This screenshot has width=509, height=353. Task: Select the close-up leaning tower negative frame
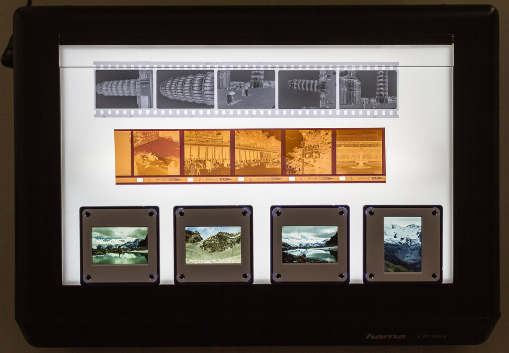point(185,89)
